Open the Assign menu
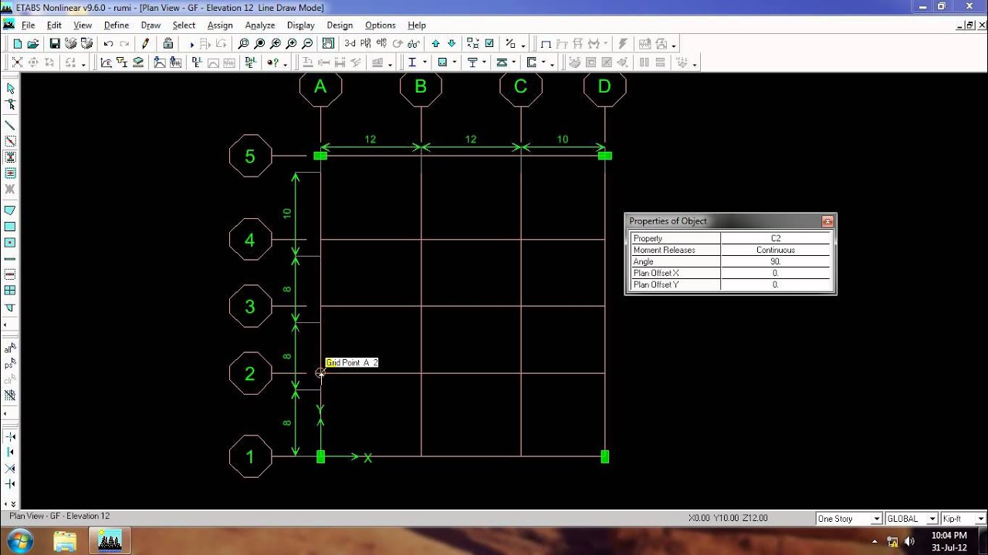Screen dimensions: 988x555 (220, 25)
